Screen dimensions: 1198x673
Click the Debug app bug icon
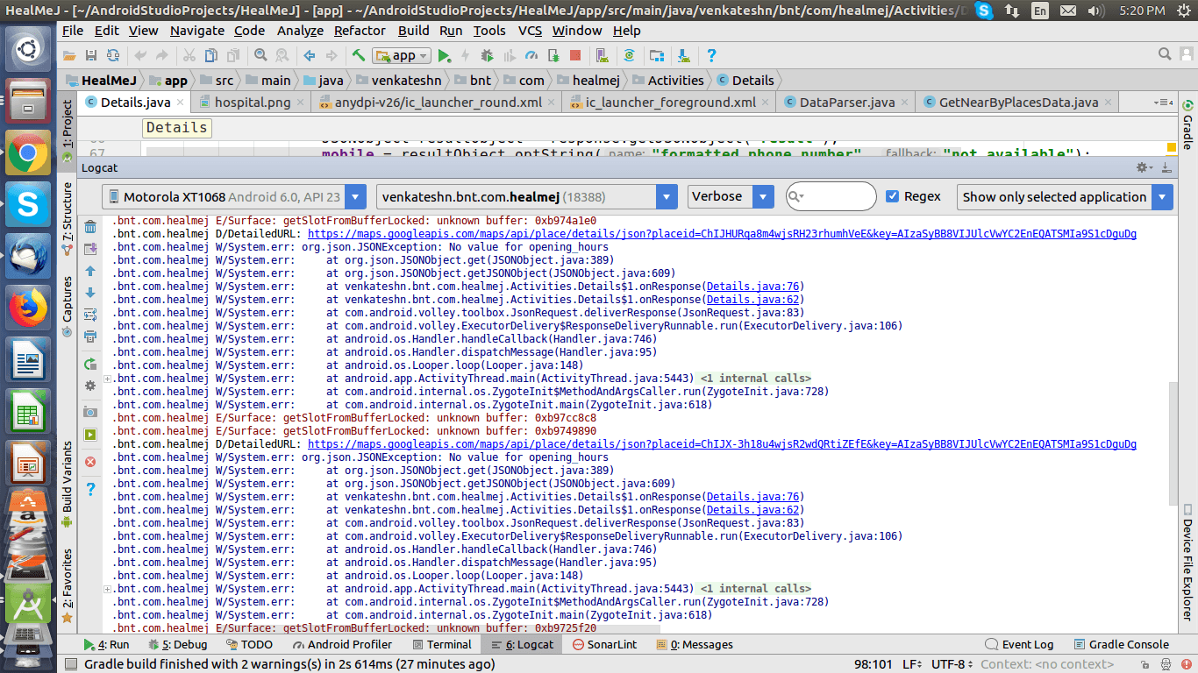[x=487, y=55]
